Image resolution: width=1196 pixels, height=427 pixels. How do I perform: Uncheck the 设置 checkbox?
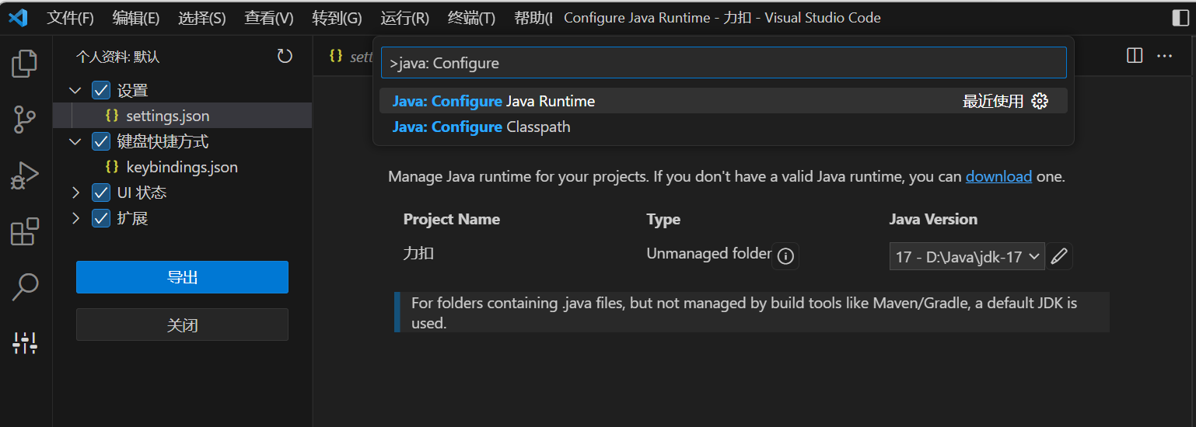[x=101, y=90]
